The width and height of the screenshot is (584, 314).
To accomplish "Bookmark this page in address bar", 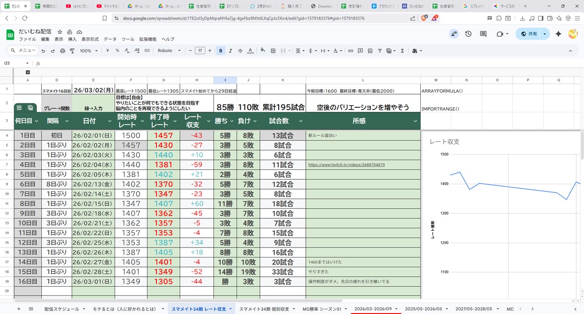I will [104, 18].
